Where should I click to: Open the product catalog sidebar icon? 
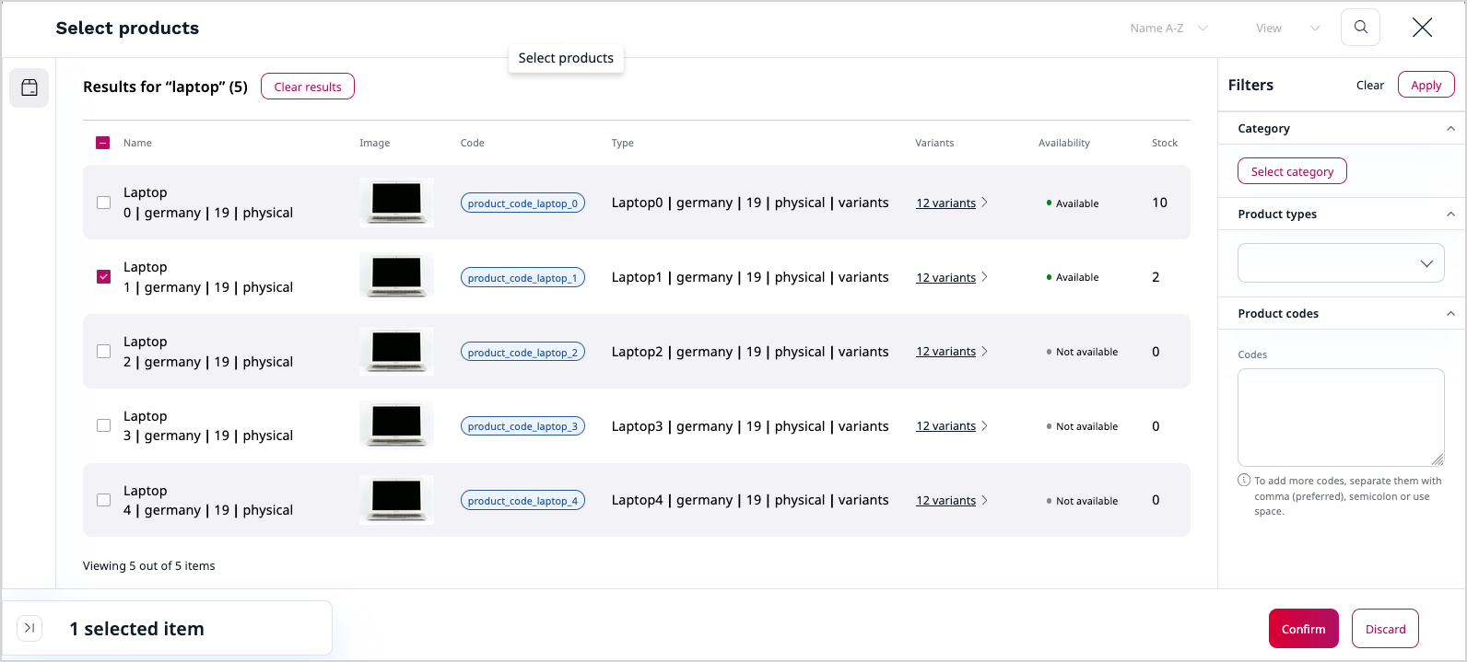tap(29, 87)
